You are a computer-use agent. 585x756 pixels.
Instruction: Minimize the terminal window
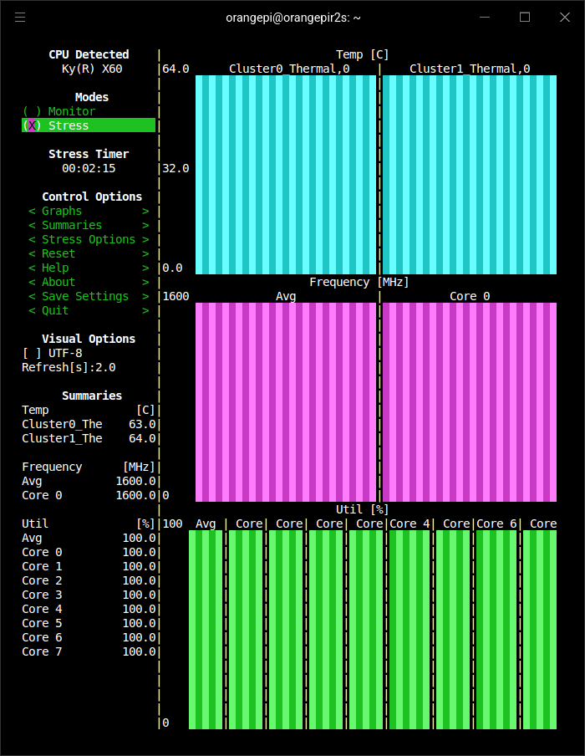pos(485,18)
